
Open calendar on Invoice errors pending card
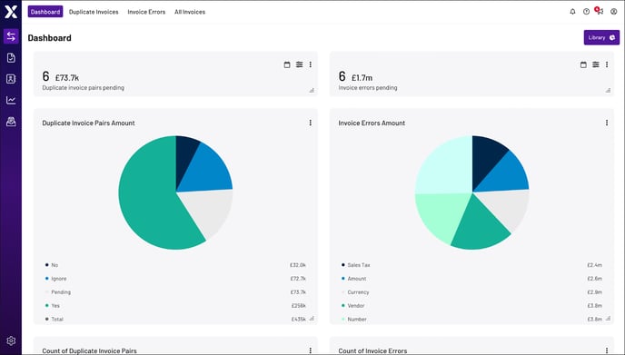583,64
